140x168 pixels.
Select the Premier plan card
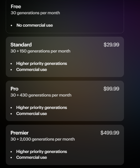tap(65, 145)
